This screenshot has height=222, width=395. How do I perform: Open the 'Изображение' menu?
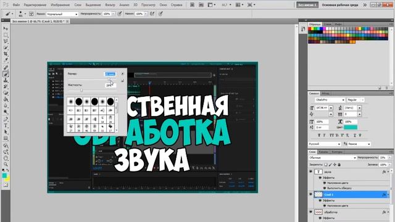click(60, 5)
